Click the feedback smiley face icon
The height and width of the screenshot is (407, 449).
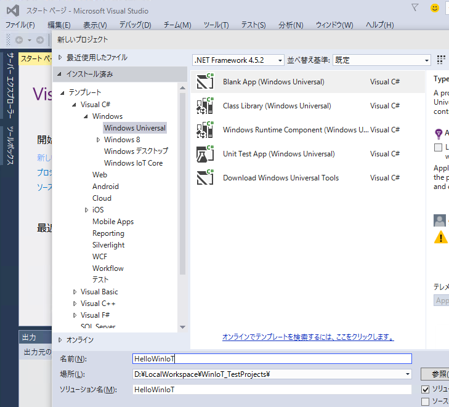(x=435, y=8)
